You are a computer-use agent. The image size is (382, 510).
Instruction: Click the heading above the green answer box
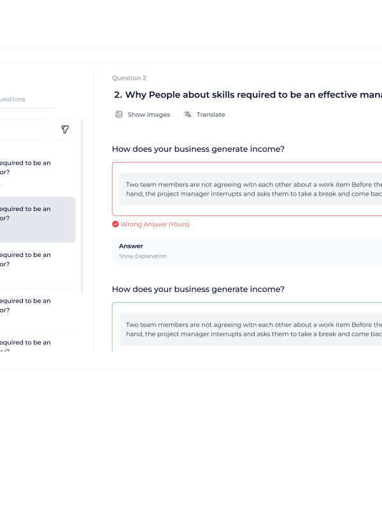pos(198,289)
